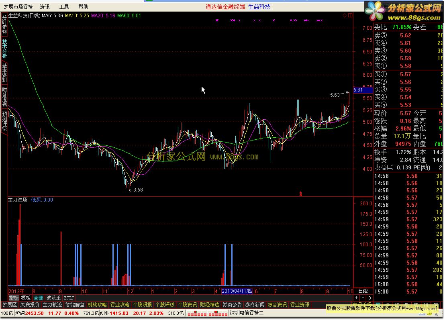The image size is (445, 320).
Task: Select the 模板 tab below chart
Action: point(26,298)
